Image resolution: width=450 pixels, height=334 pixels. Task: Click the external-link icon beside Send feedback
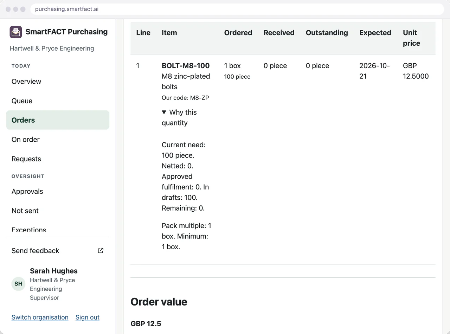(101, 251)
